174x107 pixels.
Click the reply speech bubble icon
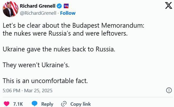35,104
